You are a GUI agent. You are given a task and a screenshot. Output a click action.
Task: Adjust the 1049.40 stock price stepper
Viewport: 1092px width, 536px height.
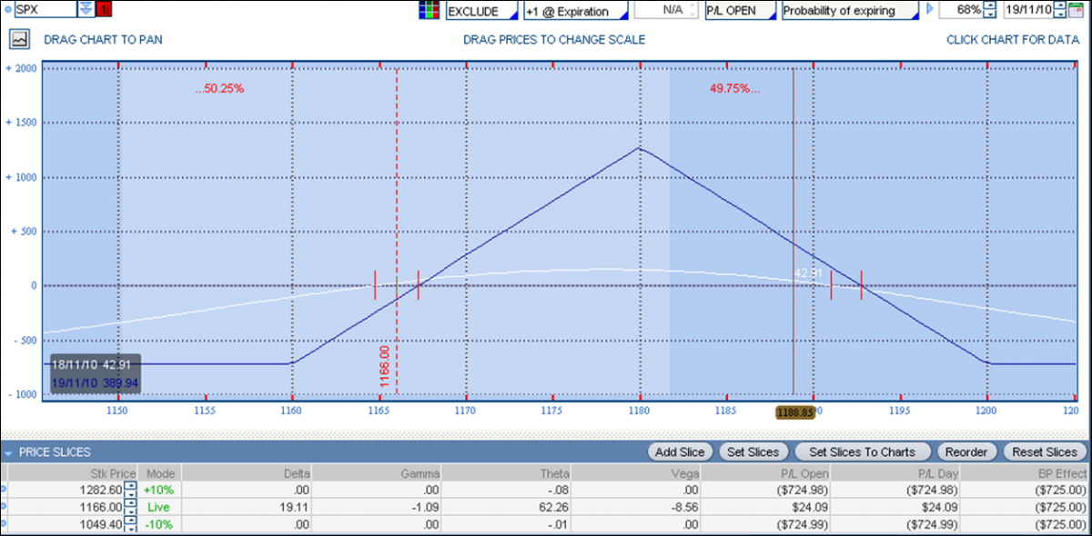[x=130, y=524]
